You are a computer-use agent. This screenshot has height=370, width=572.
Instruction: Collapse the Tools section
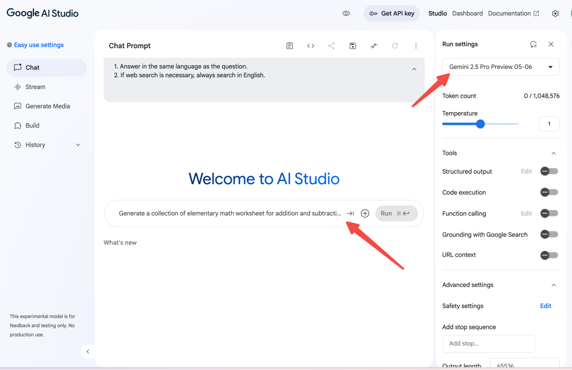click(553, 153)
